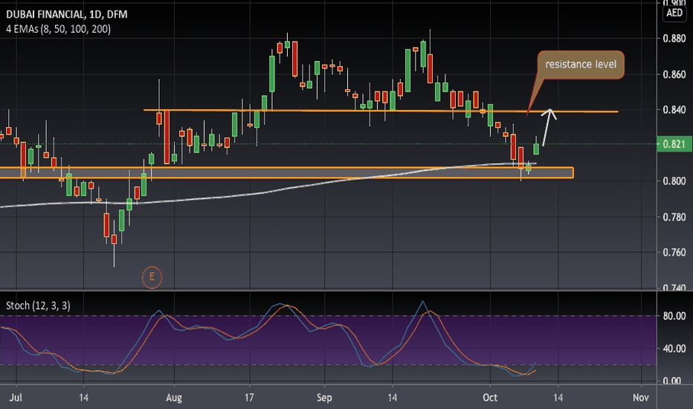Click the DUBAI FINANCIAL, 1D, DFM title
Viewport: 693px width, 409px height.
point(67,15)
